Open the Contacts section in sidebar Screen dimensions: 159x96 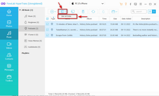9,56
